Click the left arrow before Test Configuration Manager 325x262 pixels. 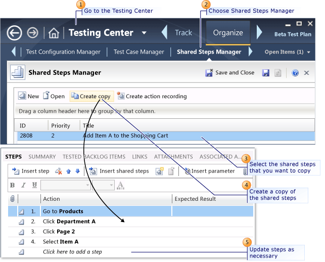pyautogui.click(x=14, y=52)
